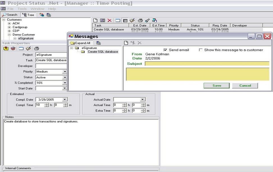This screenshot has width=273, height=172.
Task: Create a new task via toolbar new-document icon
Action: (x=95, y=20)
